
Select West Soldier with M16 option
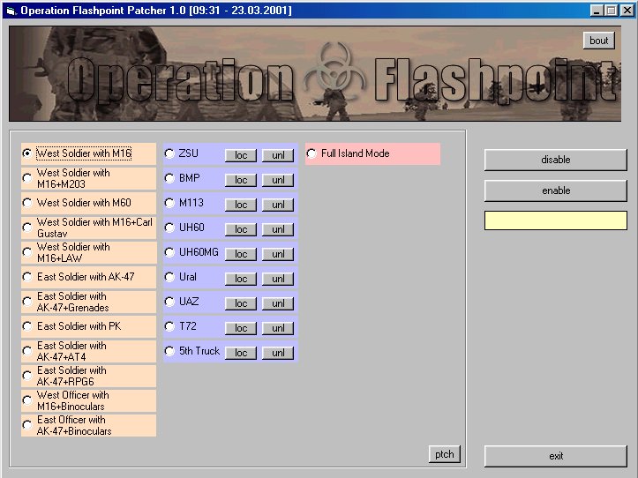click(x=88, y=153)
